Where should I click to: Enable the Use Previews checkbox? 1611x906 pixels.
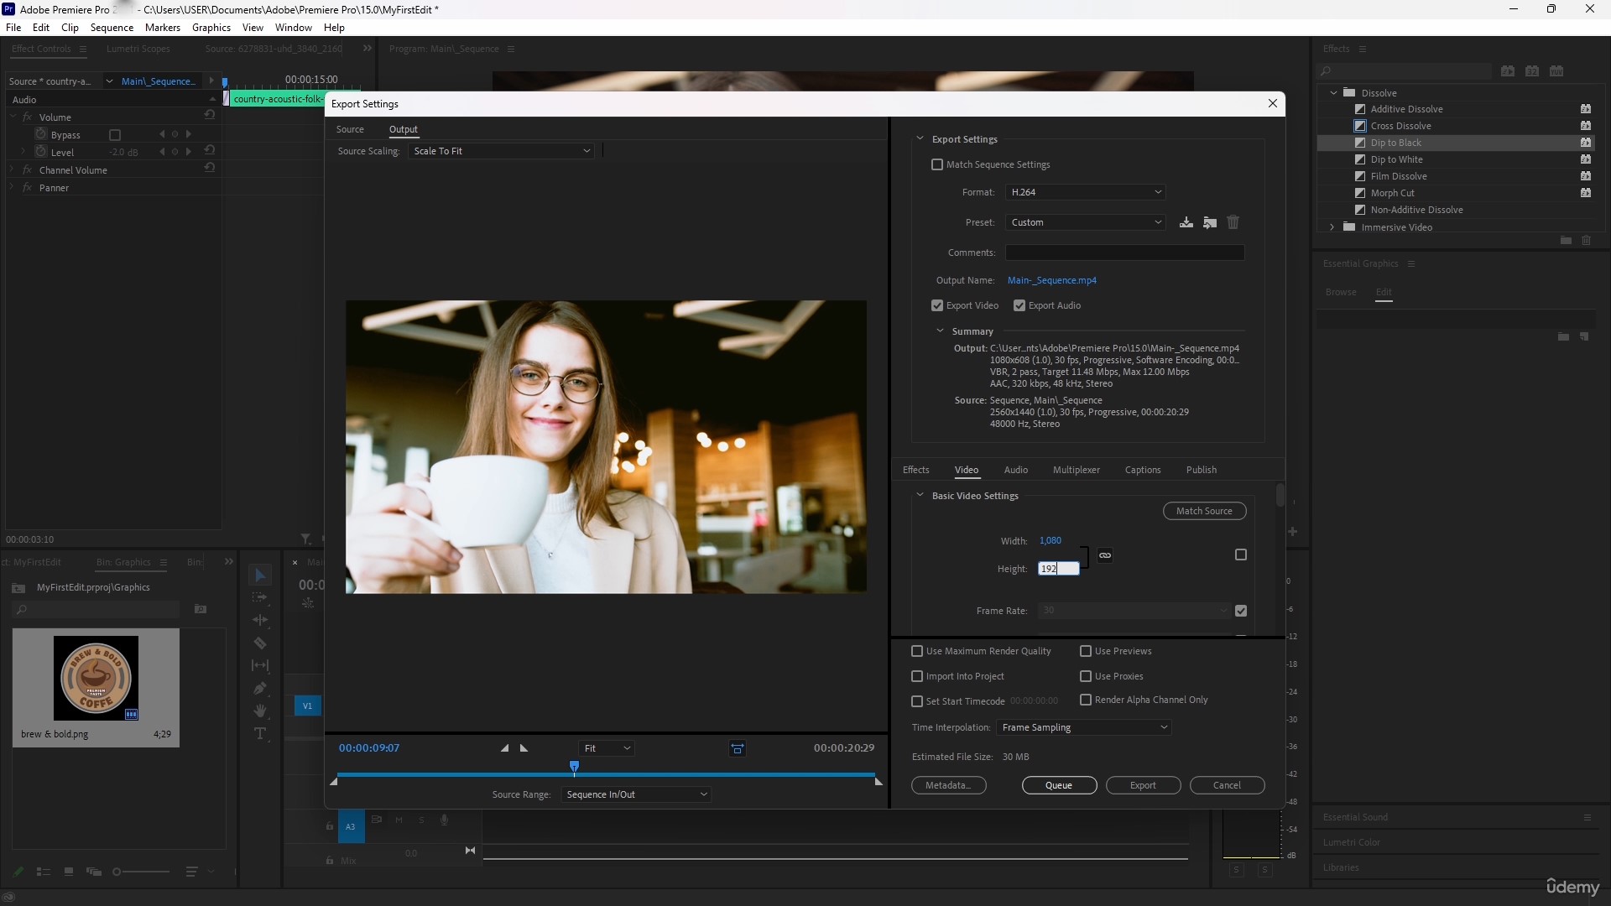1086,651
